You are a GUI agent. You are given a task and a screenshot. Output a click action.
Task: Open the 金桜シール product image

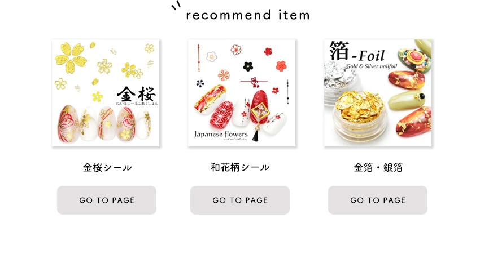(106, 93)
